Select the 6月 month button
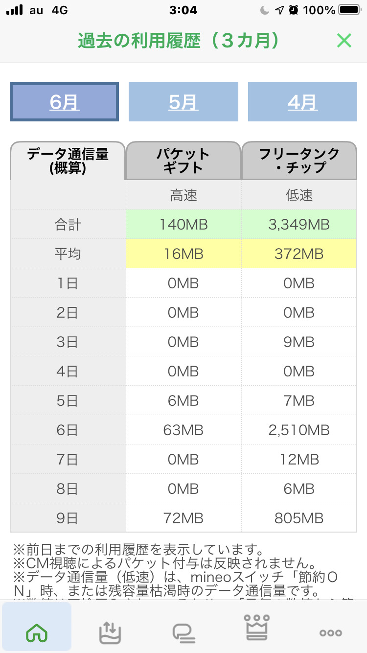The image size is (367, 653). [65, 102]
